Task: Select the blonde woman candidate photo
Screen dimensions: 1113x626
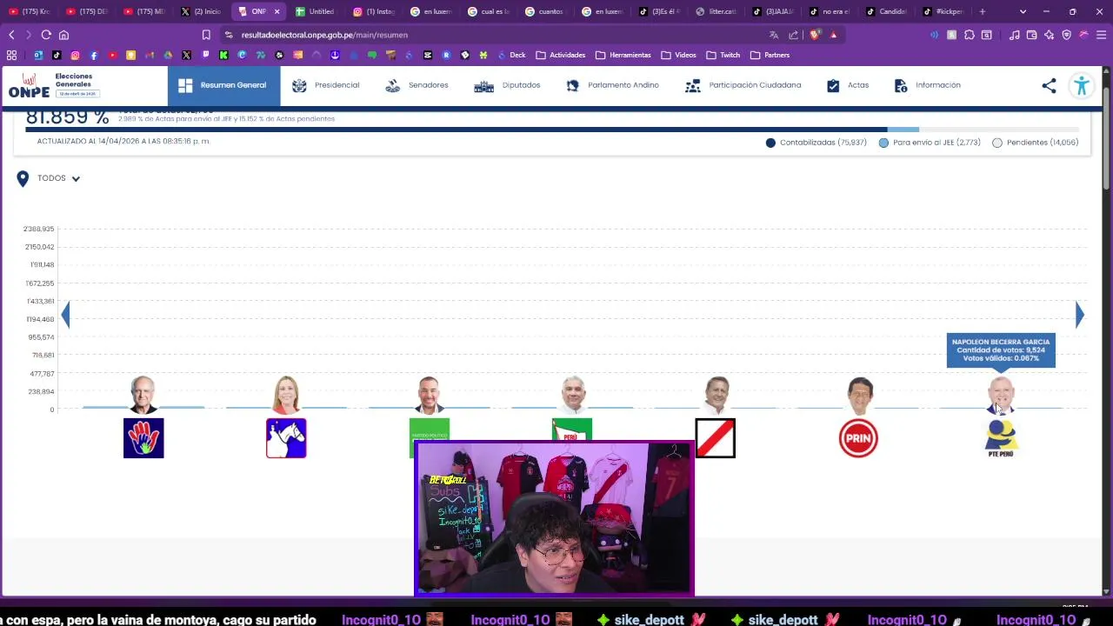Action: pos(286,394)
